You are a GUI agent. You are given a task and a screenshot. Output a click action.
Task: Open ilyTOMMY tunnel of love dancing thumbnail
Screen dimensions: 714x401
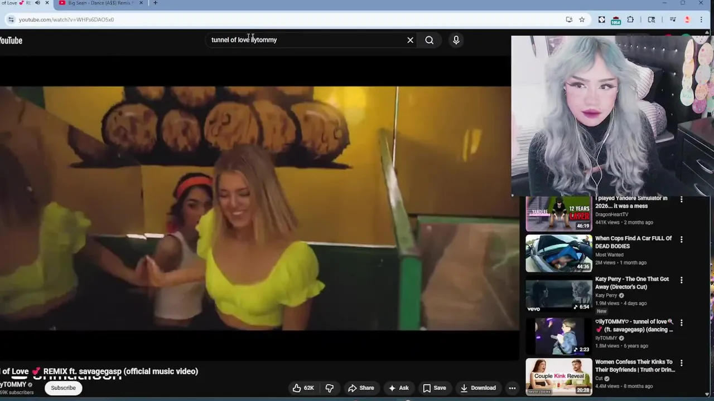[x=558, y=336]
